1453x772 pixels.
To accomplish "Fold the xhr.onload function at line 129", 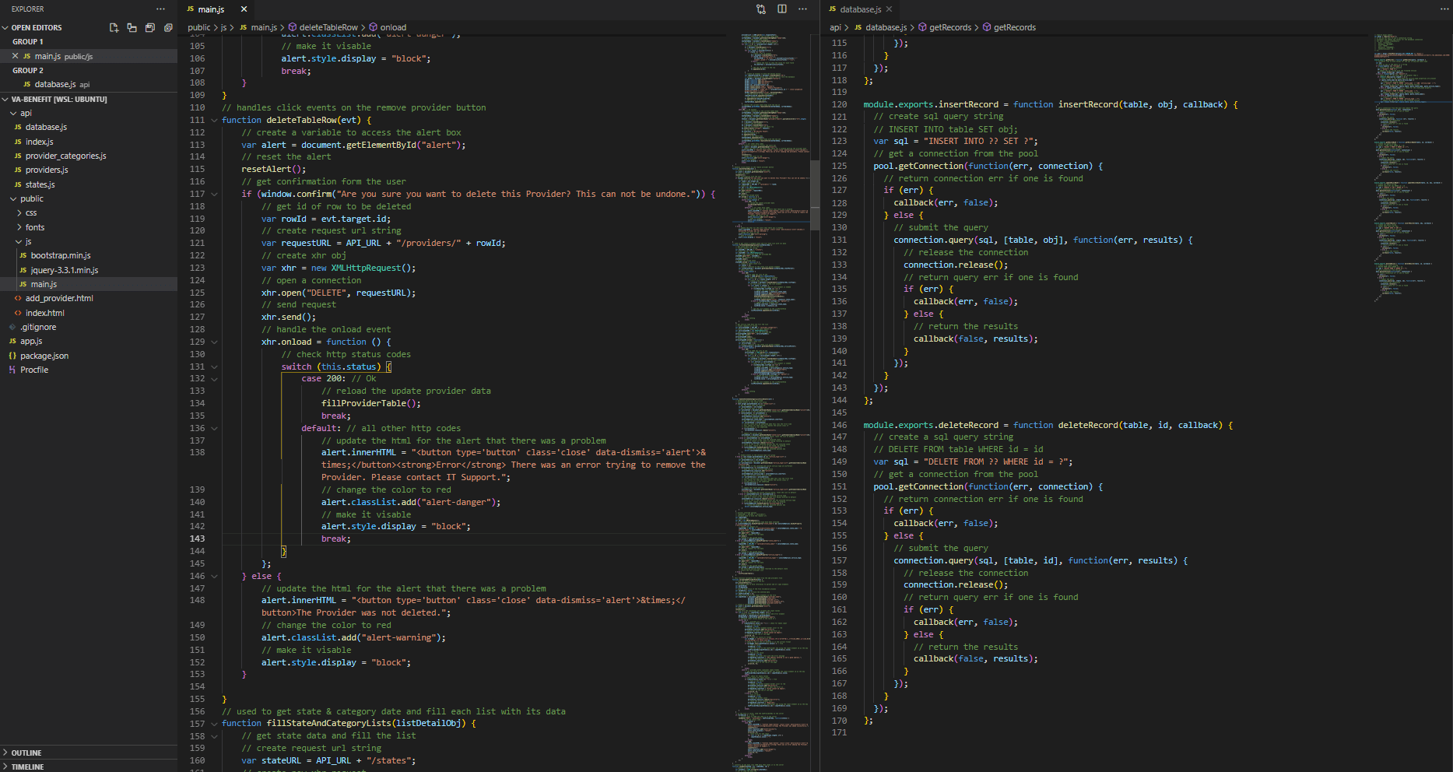I will [214, 342].
